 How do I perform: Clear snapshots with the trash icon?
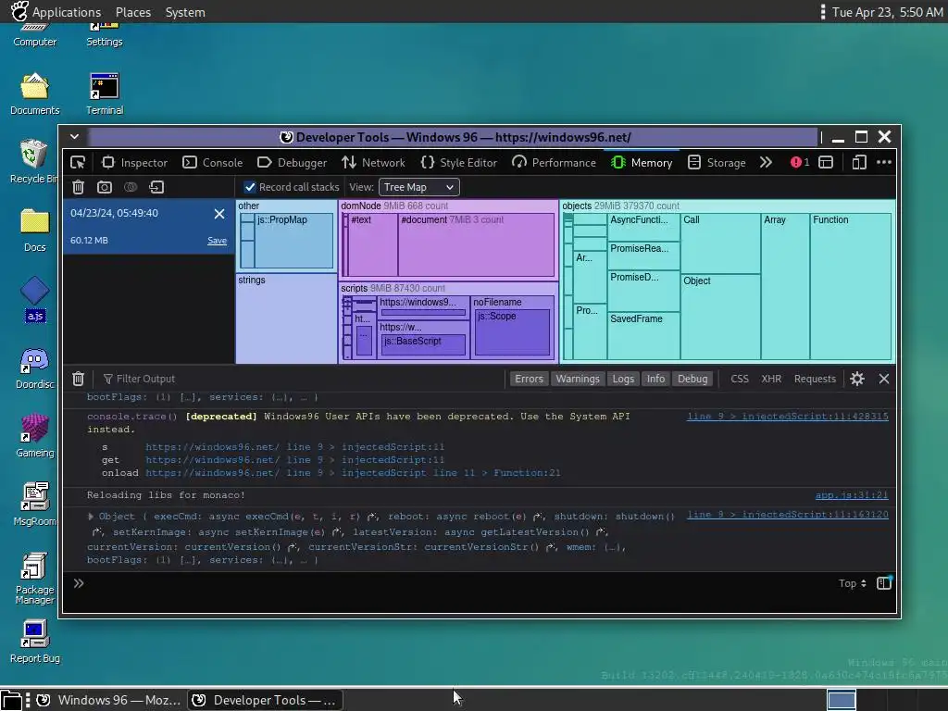pos(78,187)
